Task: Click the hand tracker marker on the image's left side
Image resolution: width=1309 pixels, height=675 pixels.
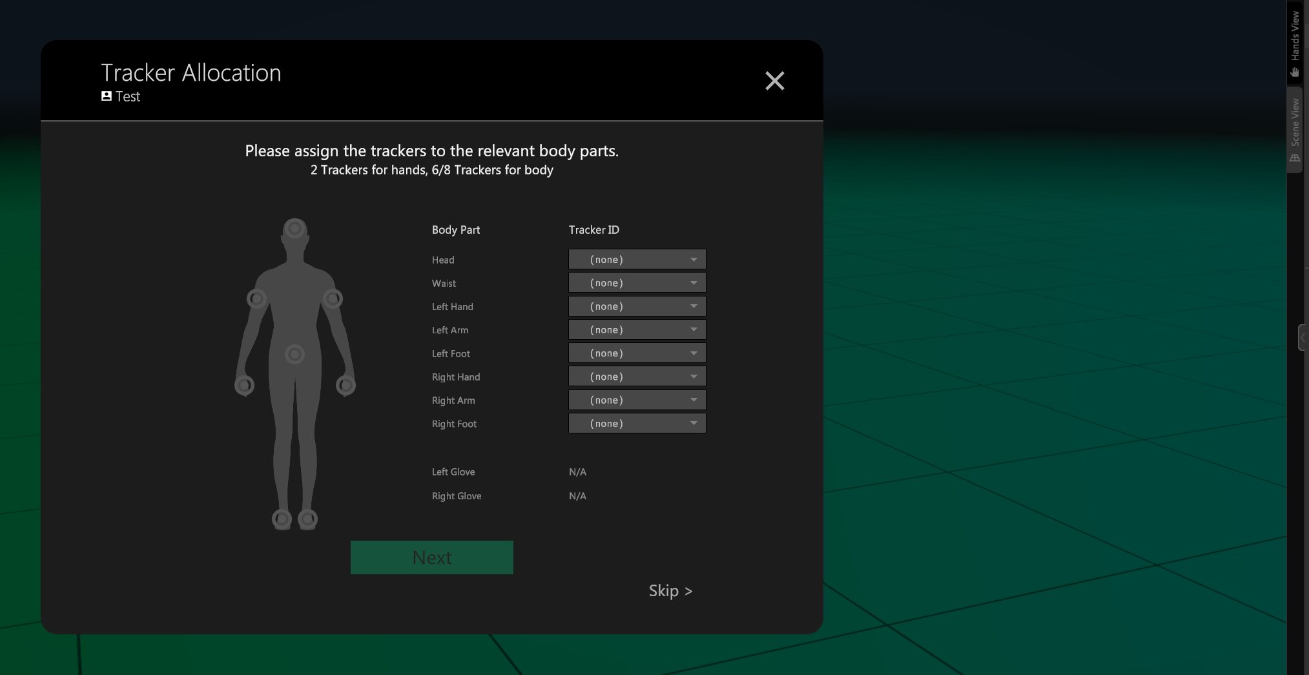Action: [244, 386]
